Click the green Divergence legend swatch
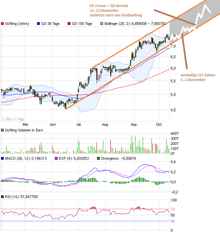The image size is (220, 233). pyautogui.click(x=98, y=159)
